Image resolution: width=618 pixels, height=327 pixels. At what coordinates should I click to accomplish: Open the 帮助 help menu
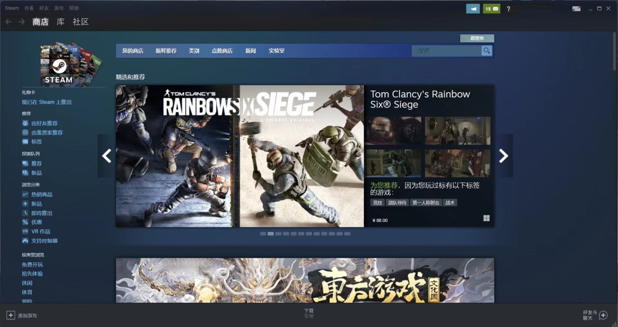(74, 8)
